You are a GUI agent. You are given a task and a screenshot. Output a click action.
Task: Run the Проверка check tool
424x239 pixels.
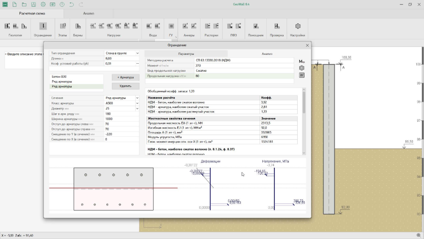pyautogui.click(x=276, y=26)
